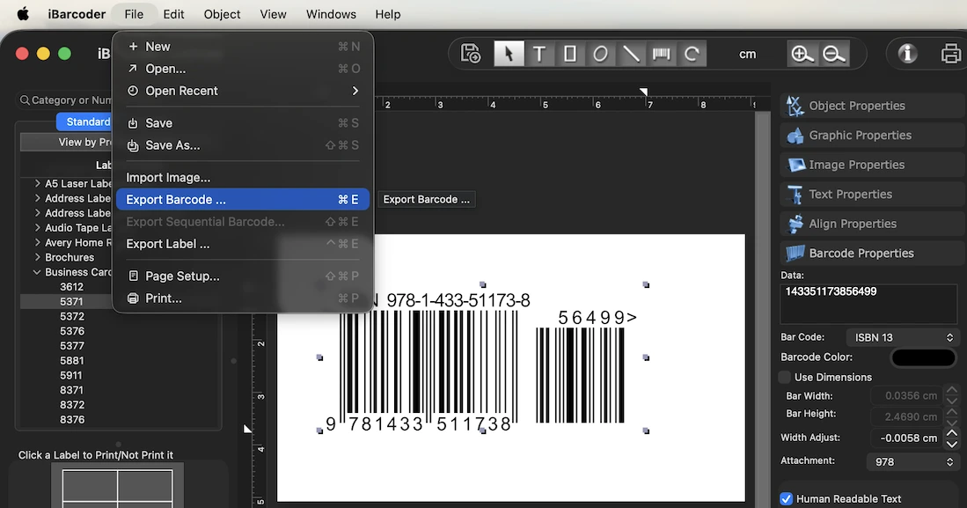Viewport: 967px width, 508px height.
Task: Open the cm units selector
Action: (x=747, y=55)
